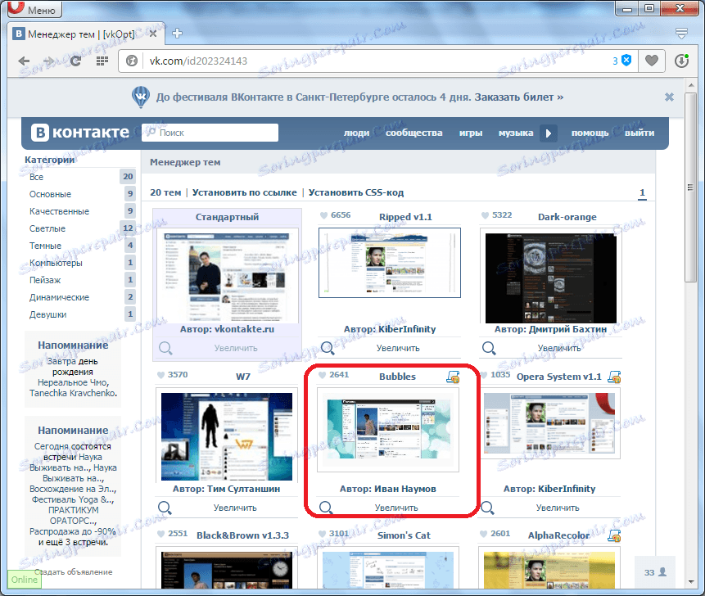Click the music play button in header
705x596 pixels.
548,133
